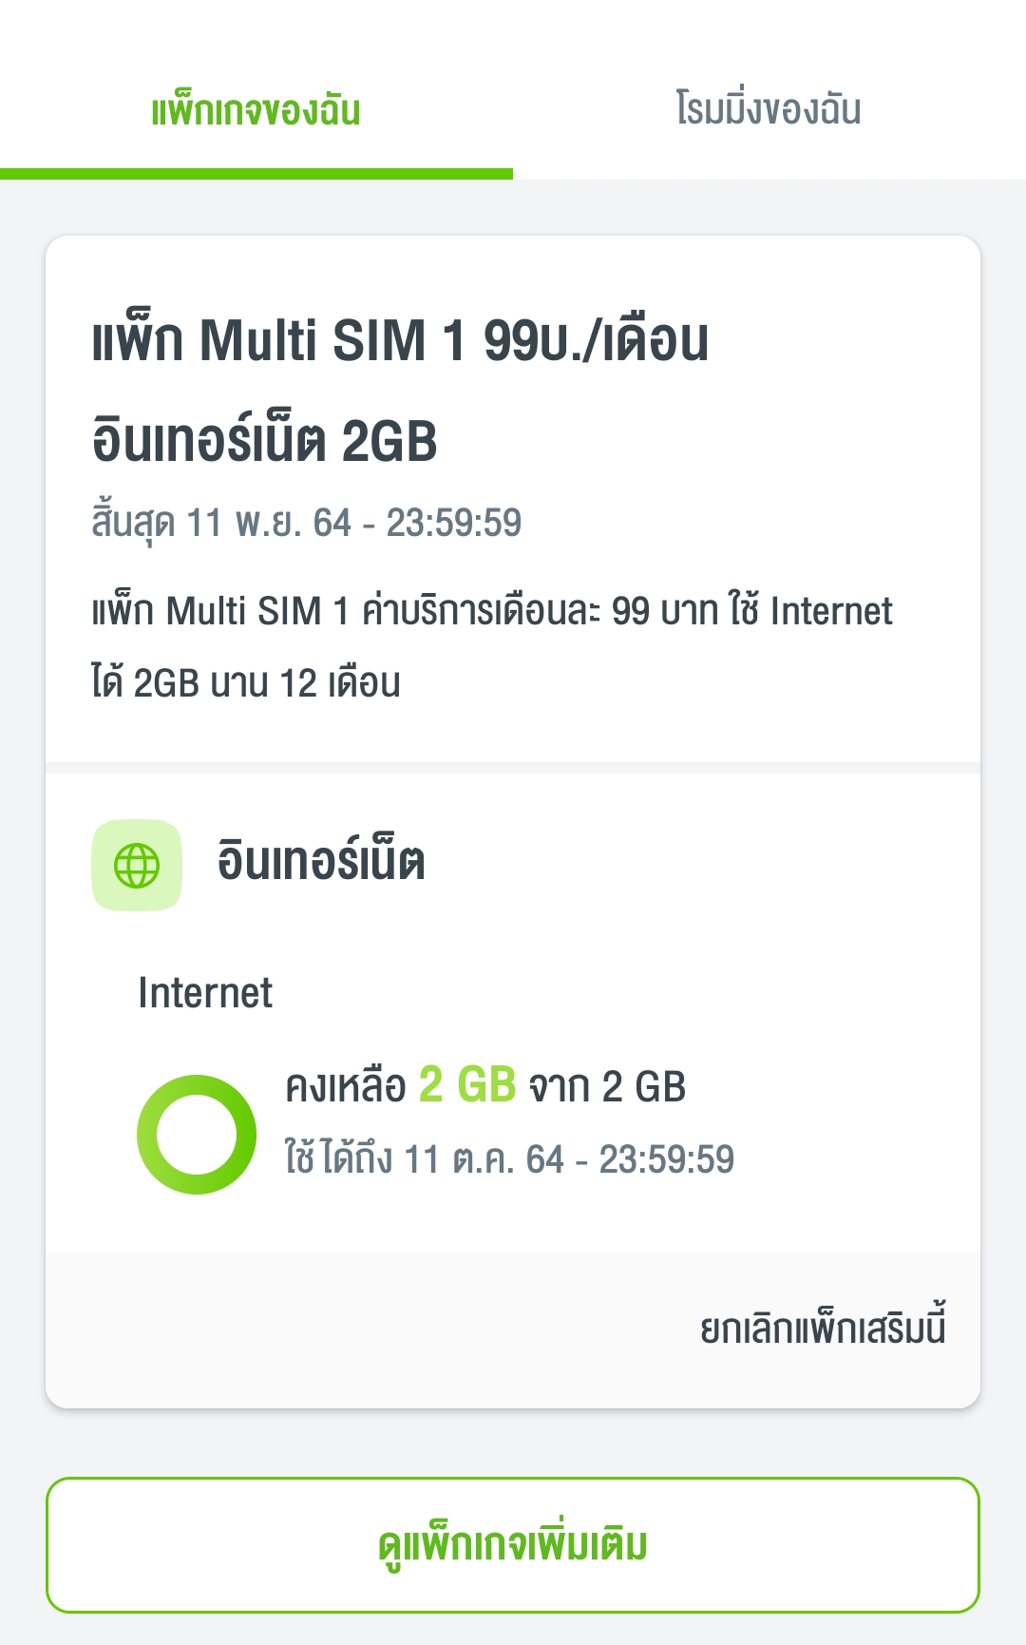This screenshot has height=1645, width=1026.
Task: Tap the ใช้ได้ถึง 11 ต.ค. 64 validity line
Action: click(x=510, y=1159)
